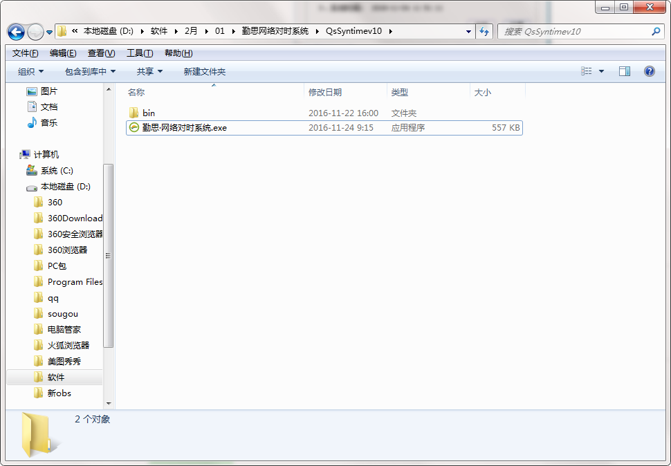Click 2月 in the address path
This screenshot has width=671, height=466.
point(191,31)
